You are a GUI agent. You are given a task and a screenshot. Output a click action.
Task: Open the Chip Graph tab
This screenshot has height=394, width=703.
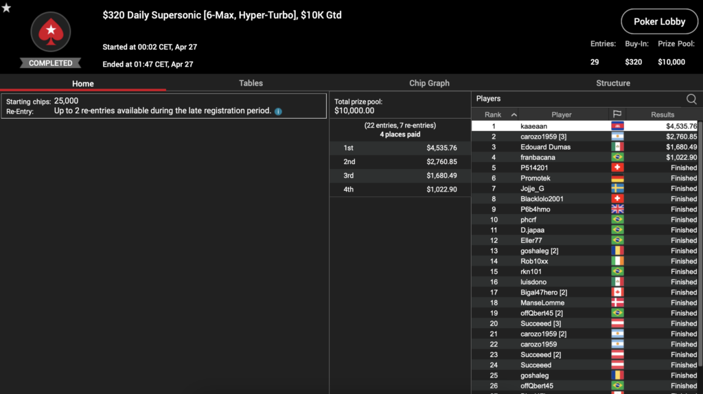429,83
